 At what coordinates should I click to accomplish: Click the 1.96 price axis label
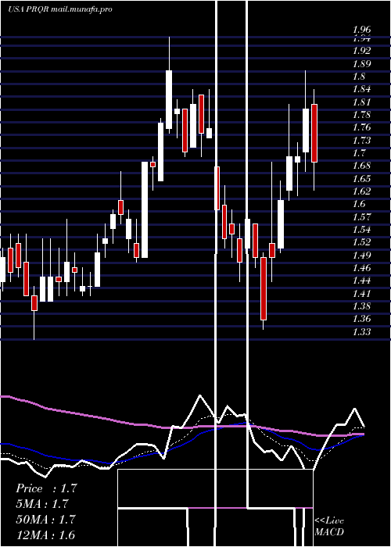pos(361,30)
